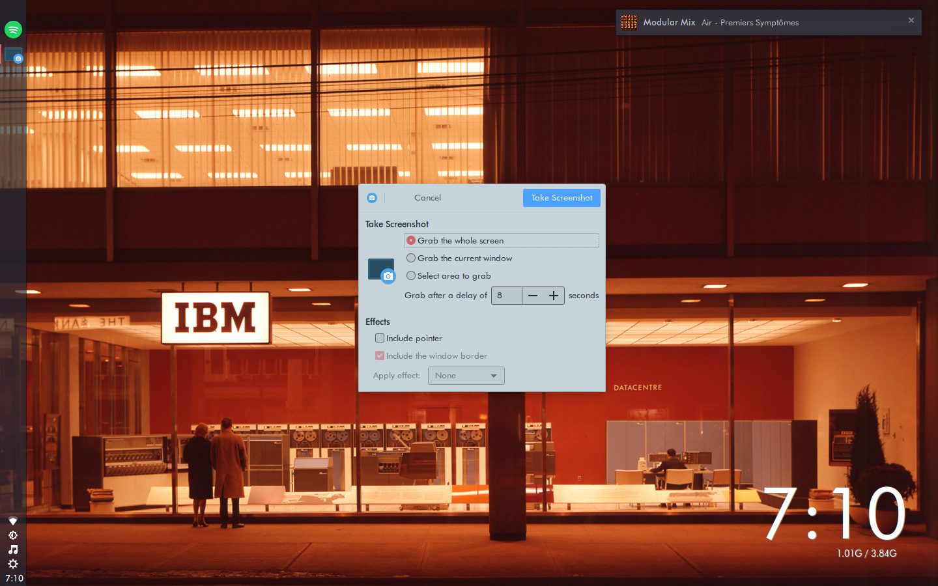
Task: Click the screenshot preview icon in dialog
Action: [382, 270]
